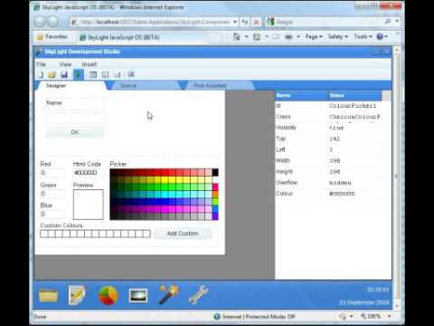Click the IE feeds icon
The width and height of the screenshot is (434, 326).
pos(257,37)
